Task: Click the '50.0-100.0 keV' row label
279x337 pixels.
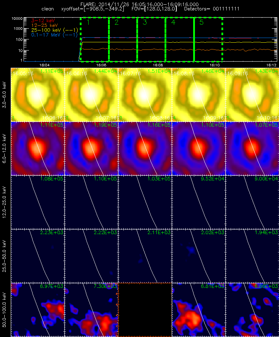Action: (5, 310)
